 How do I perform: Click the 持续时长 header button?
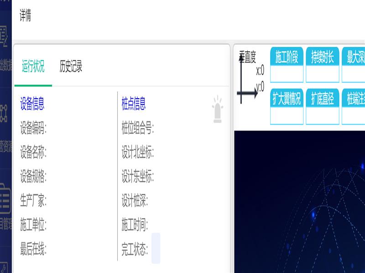click(322, 57)
